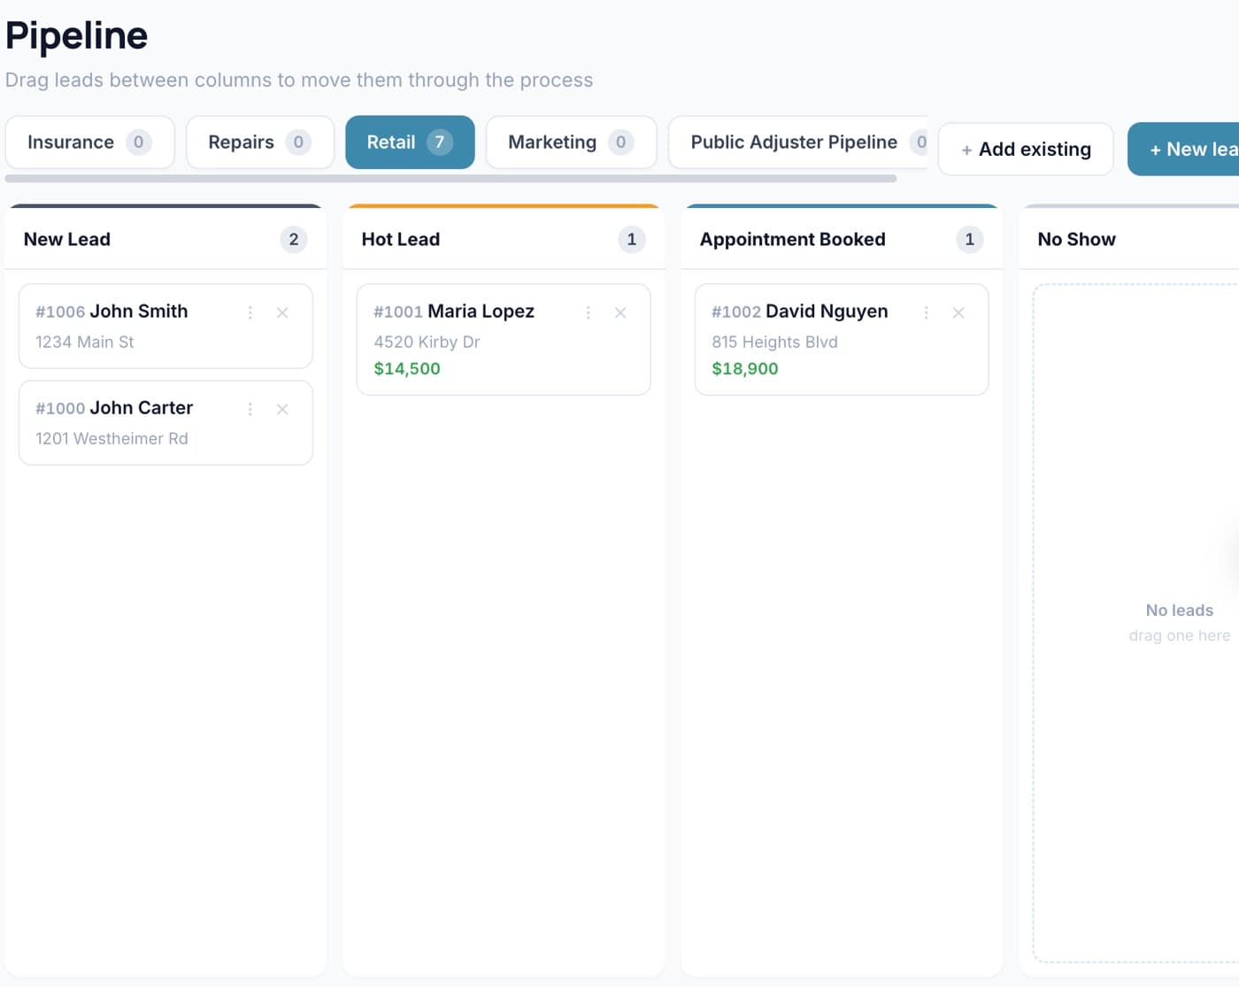Click the Add existing button
1239x987 pixels.
(1026, 150)
